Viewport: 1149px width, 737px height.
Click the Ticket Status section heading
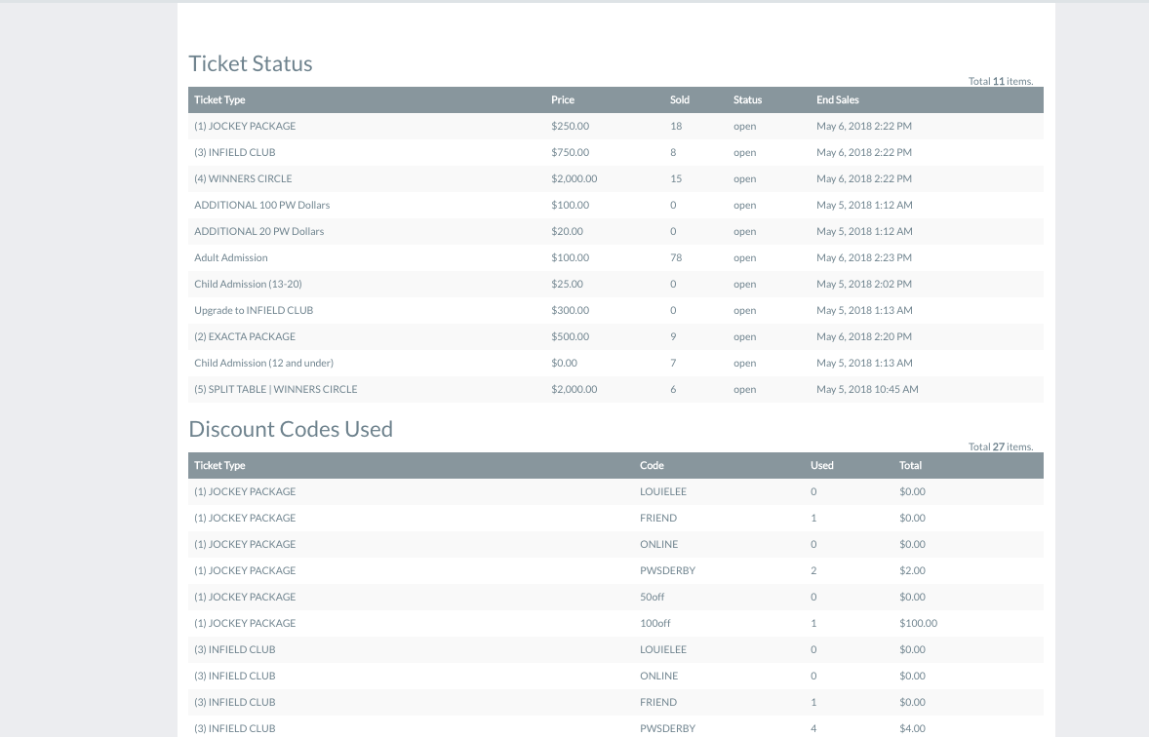(x=251, y=62)
